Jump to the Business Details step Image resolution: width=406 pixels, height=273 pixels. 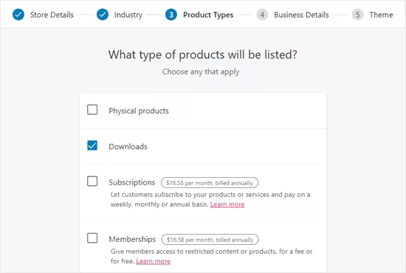point(301,15)
